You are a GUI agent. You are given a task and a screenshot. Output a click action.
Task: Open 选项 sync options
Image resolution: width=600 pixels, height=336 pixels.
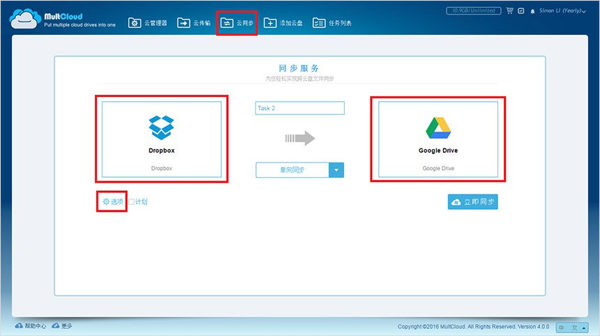113,201
